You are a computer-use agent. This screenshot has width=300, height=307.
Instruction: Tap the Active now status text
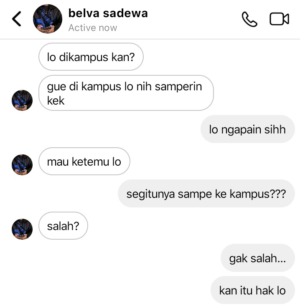(93, 28)
